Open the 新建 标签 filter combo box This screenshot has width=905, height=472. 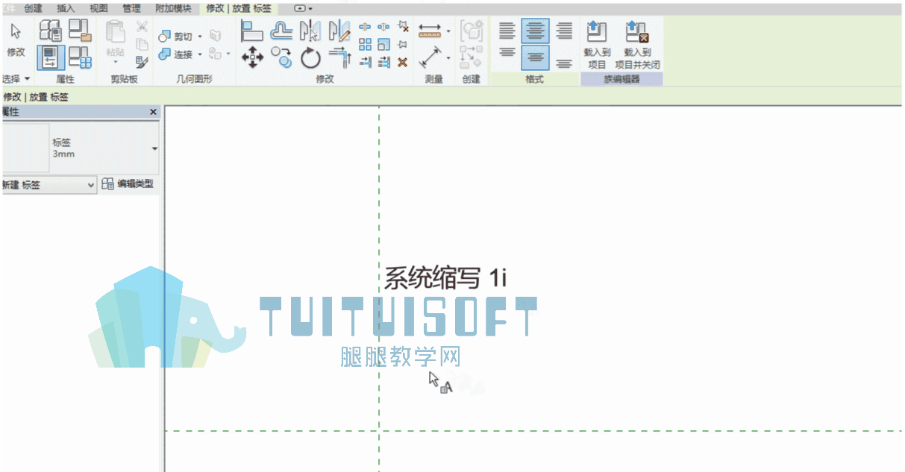point(49,185)
